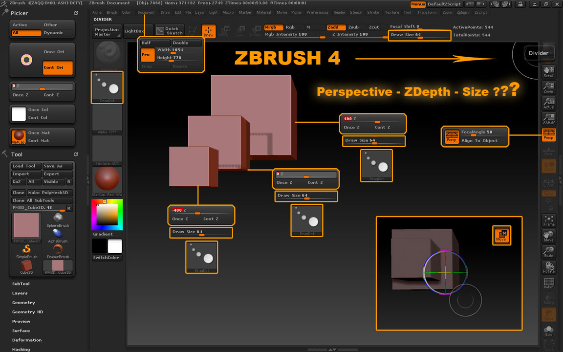Toggle M material mode

[x=308, y=27]
